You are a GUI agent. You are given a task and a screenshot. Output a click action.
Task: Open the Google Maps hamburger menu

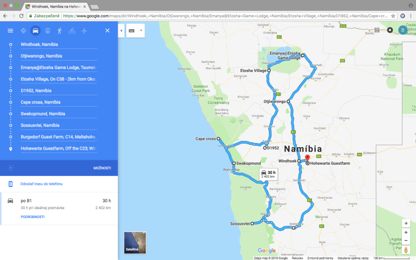(10, 30)
